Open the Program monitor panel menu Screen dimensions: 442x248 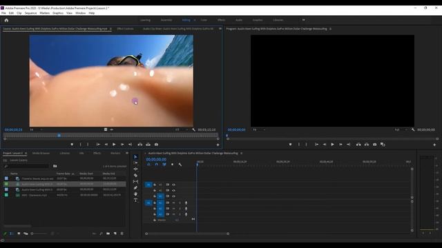(330, 29)
